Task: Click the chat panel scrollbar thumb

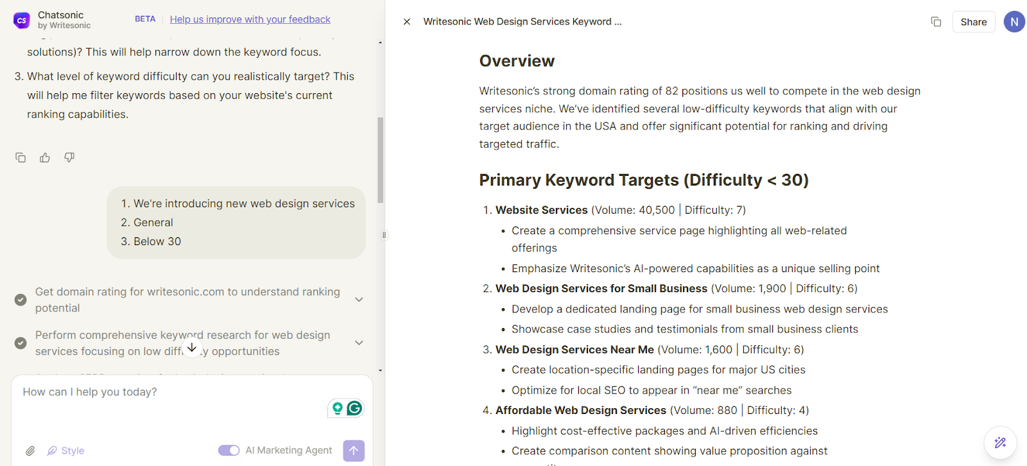Action: 380,160
